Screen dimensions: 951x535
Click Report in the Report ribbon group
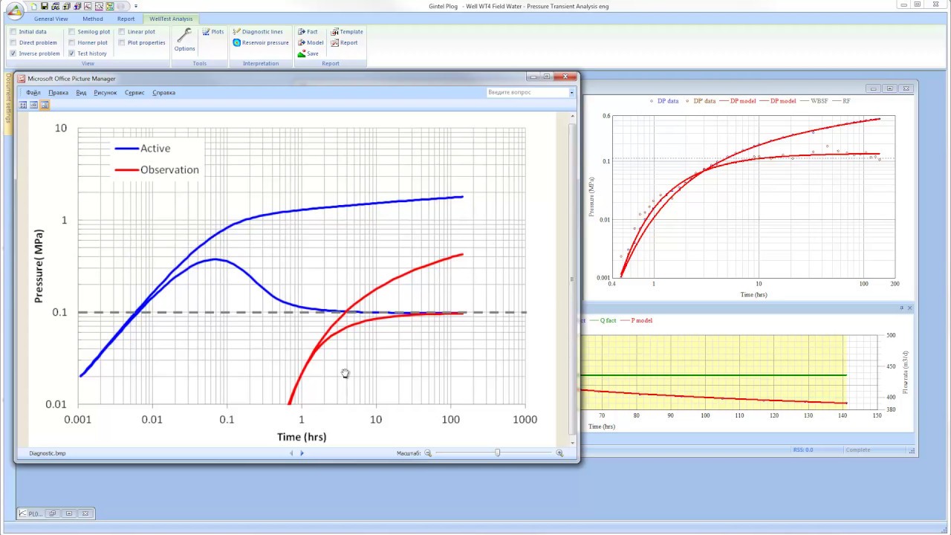click(x=345, y=42)
